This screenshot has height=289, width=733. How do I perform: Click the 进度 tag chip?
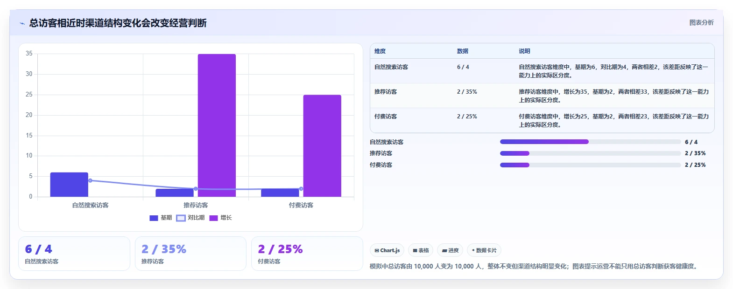[x=450, y=250]
